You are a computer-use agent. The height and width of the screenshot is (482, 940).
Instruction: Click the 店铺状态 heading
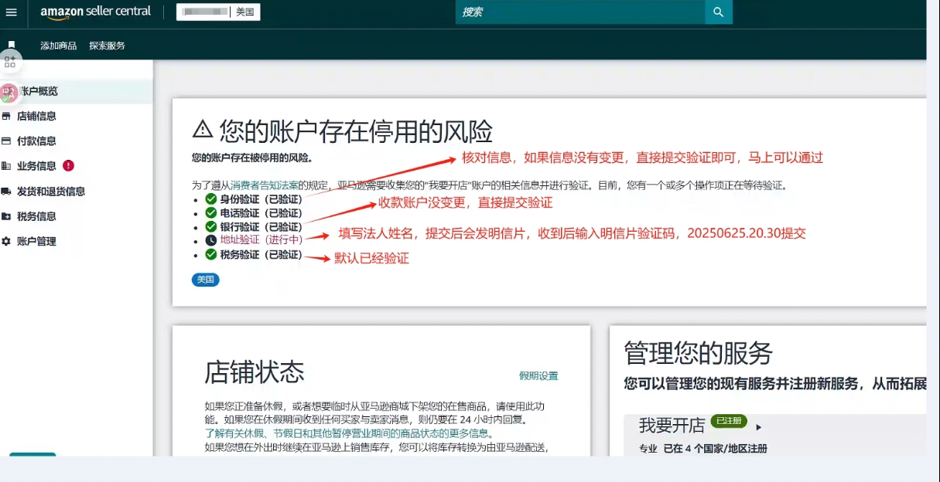click(x=255, y=372)
